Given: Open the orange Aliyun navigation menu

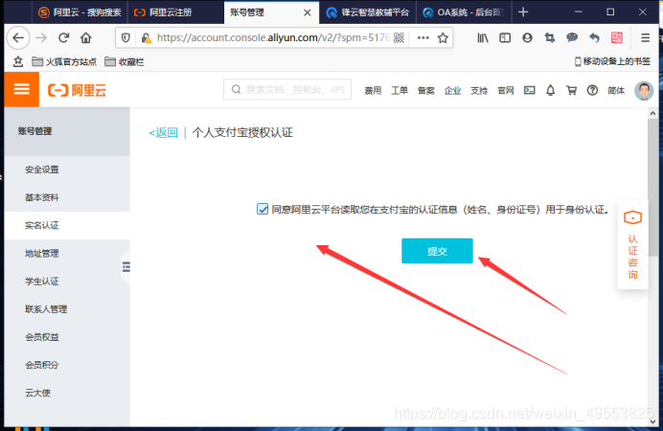Looking at the screenshot, I should coord(22,89).
